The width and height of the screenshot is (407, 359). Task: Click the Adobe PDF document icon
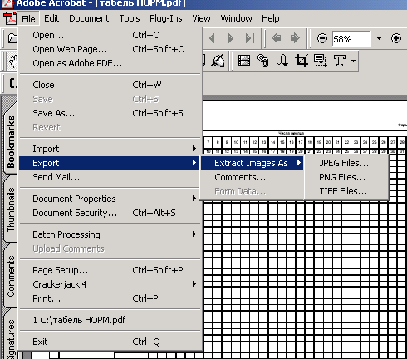point(10,19)
